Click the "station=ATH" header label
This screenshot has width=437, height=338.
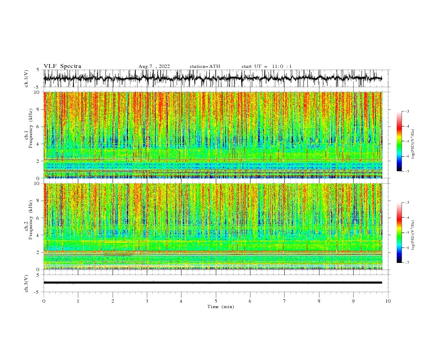205,66
